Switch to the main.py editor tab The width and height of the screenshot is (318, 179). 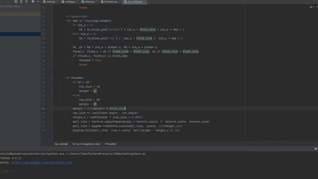(50, 2)
